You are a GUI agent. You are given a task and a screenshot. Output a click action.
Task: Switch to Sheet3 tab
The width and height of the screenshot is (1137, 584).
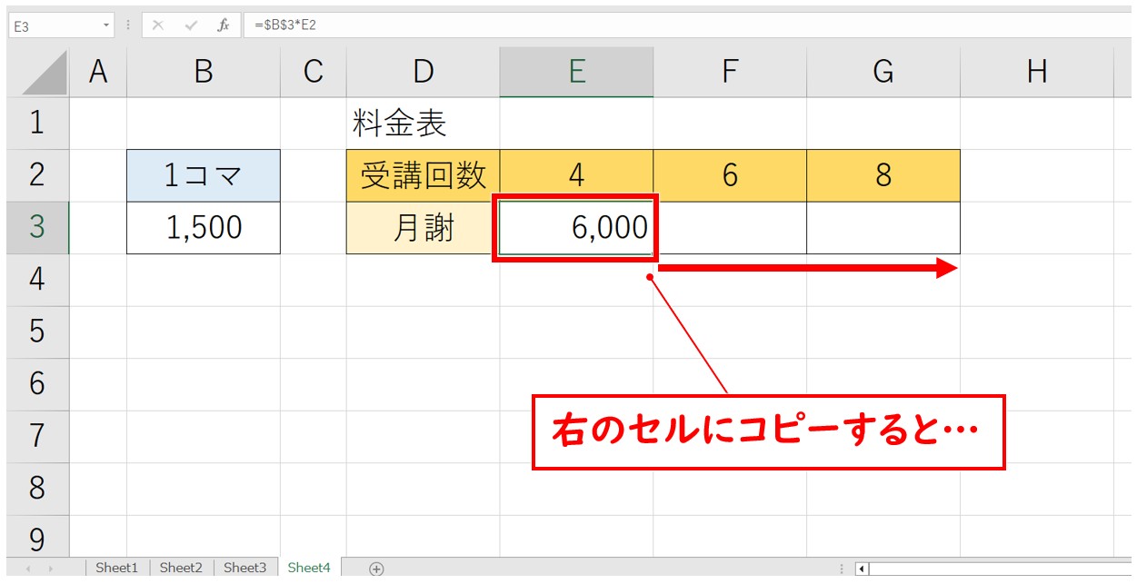pyautogui.click(x=245, y=568)
